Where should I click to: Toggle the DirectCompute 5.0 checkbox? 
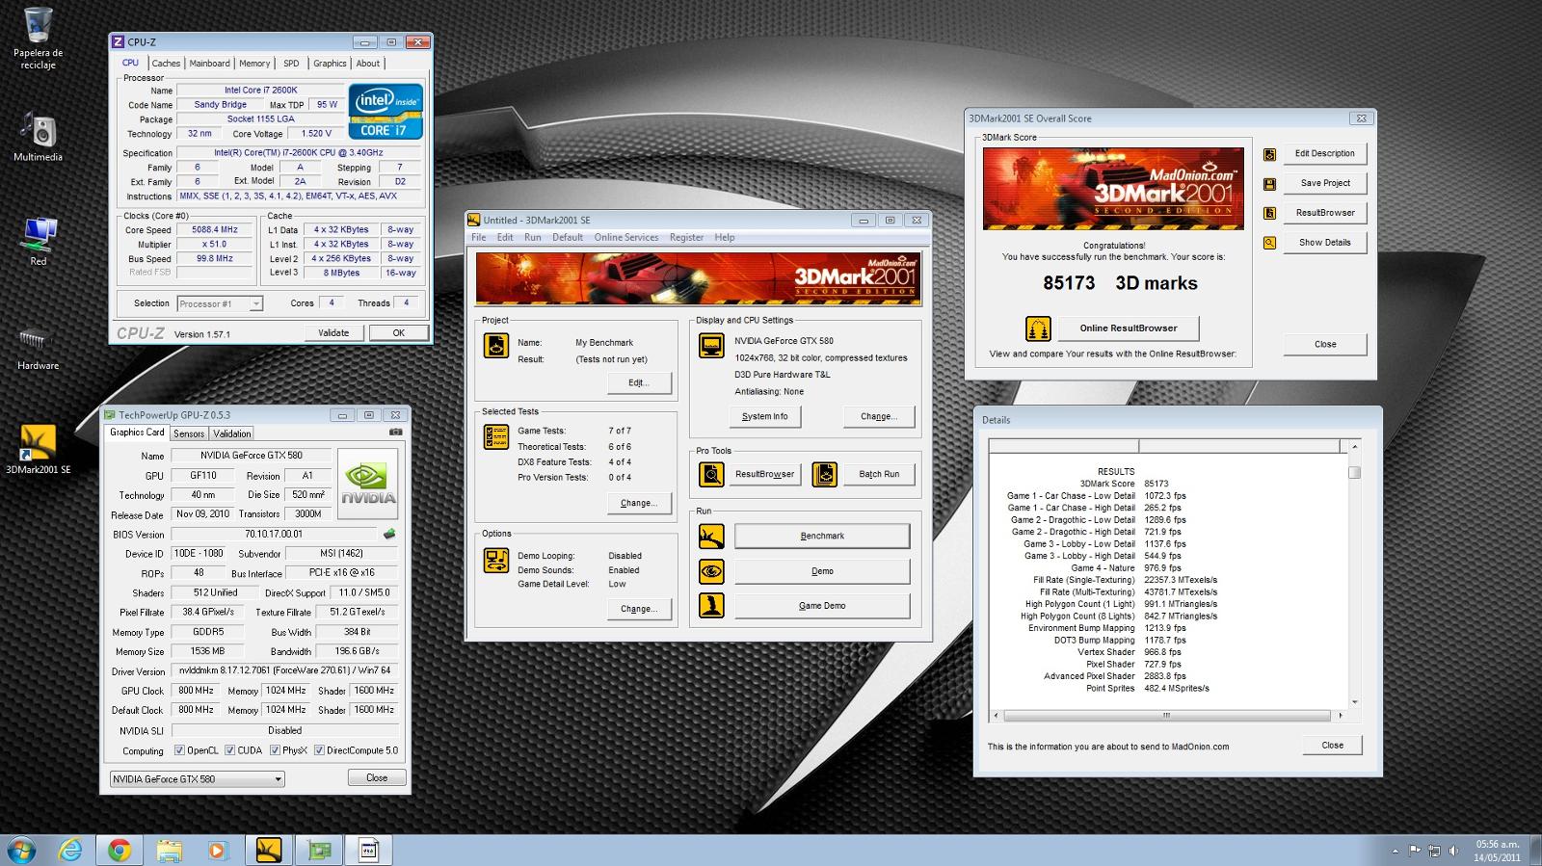(x=319, y=750)
